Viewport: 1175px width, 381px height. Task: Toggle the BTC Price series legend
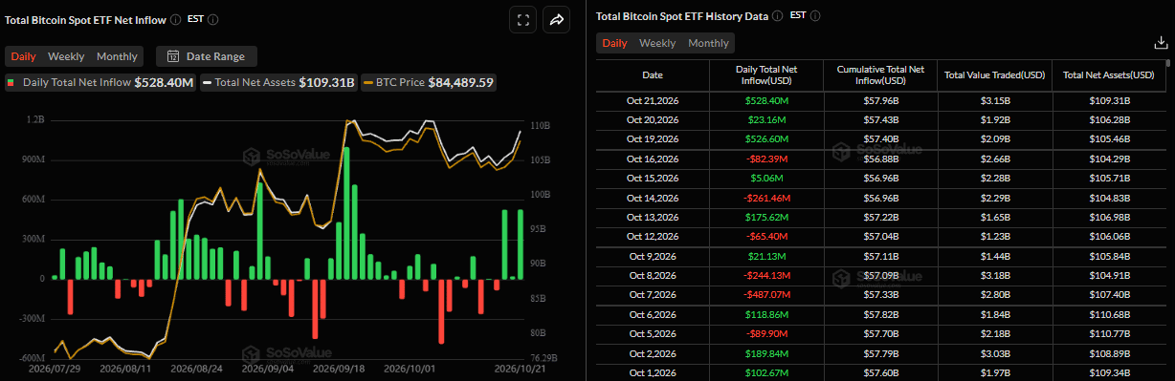click(x=430, y=83)
